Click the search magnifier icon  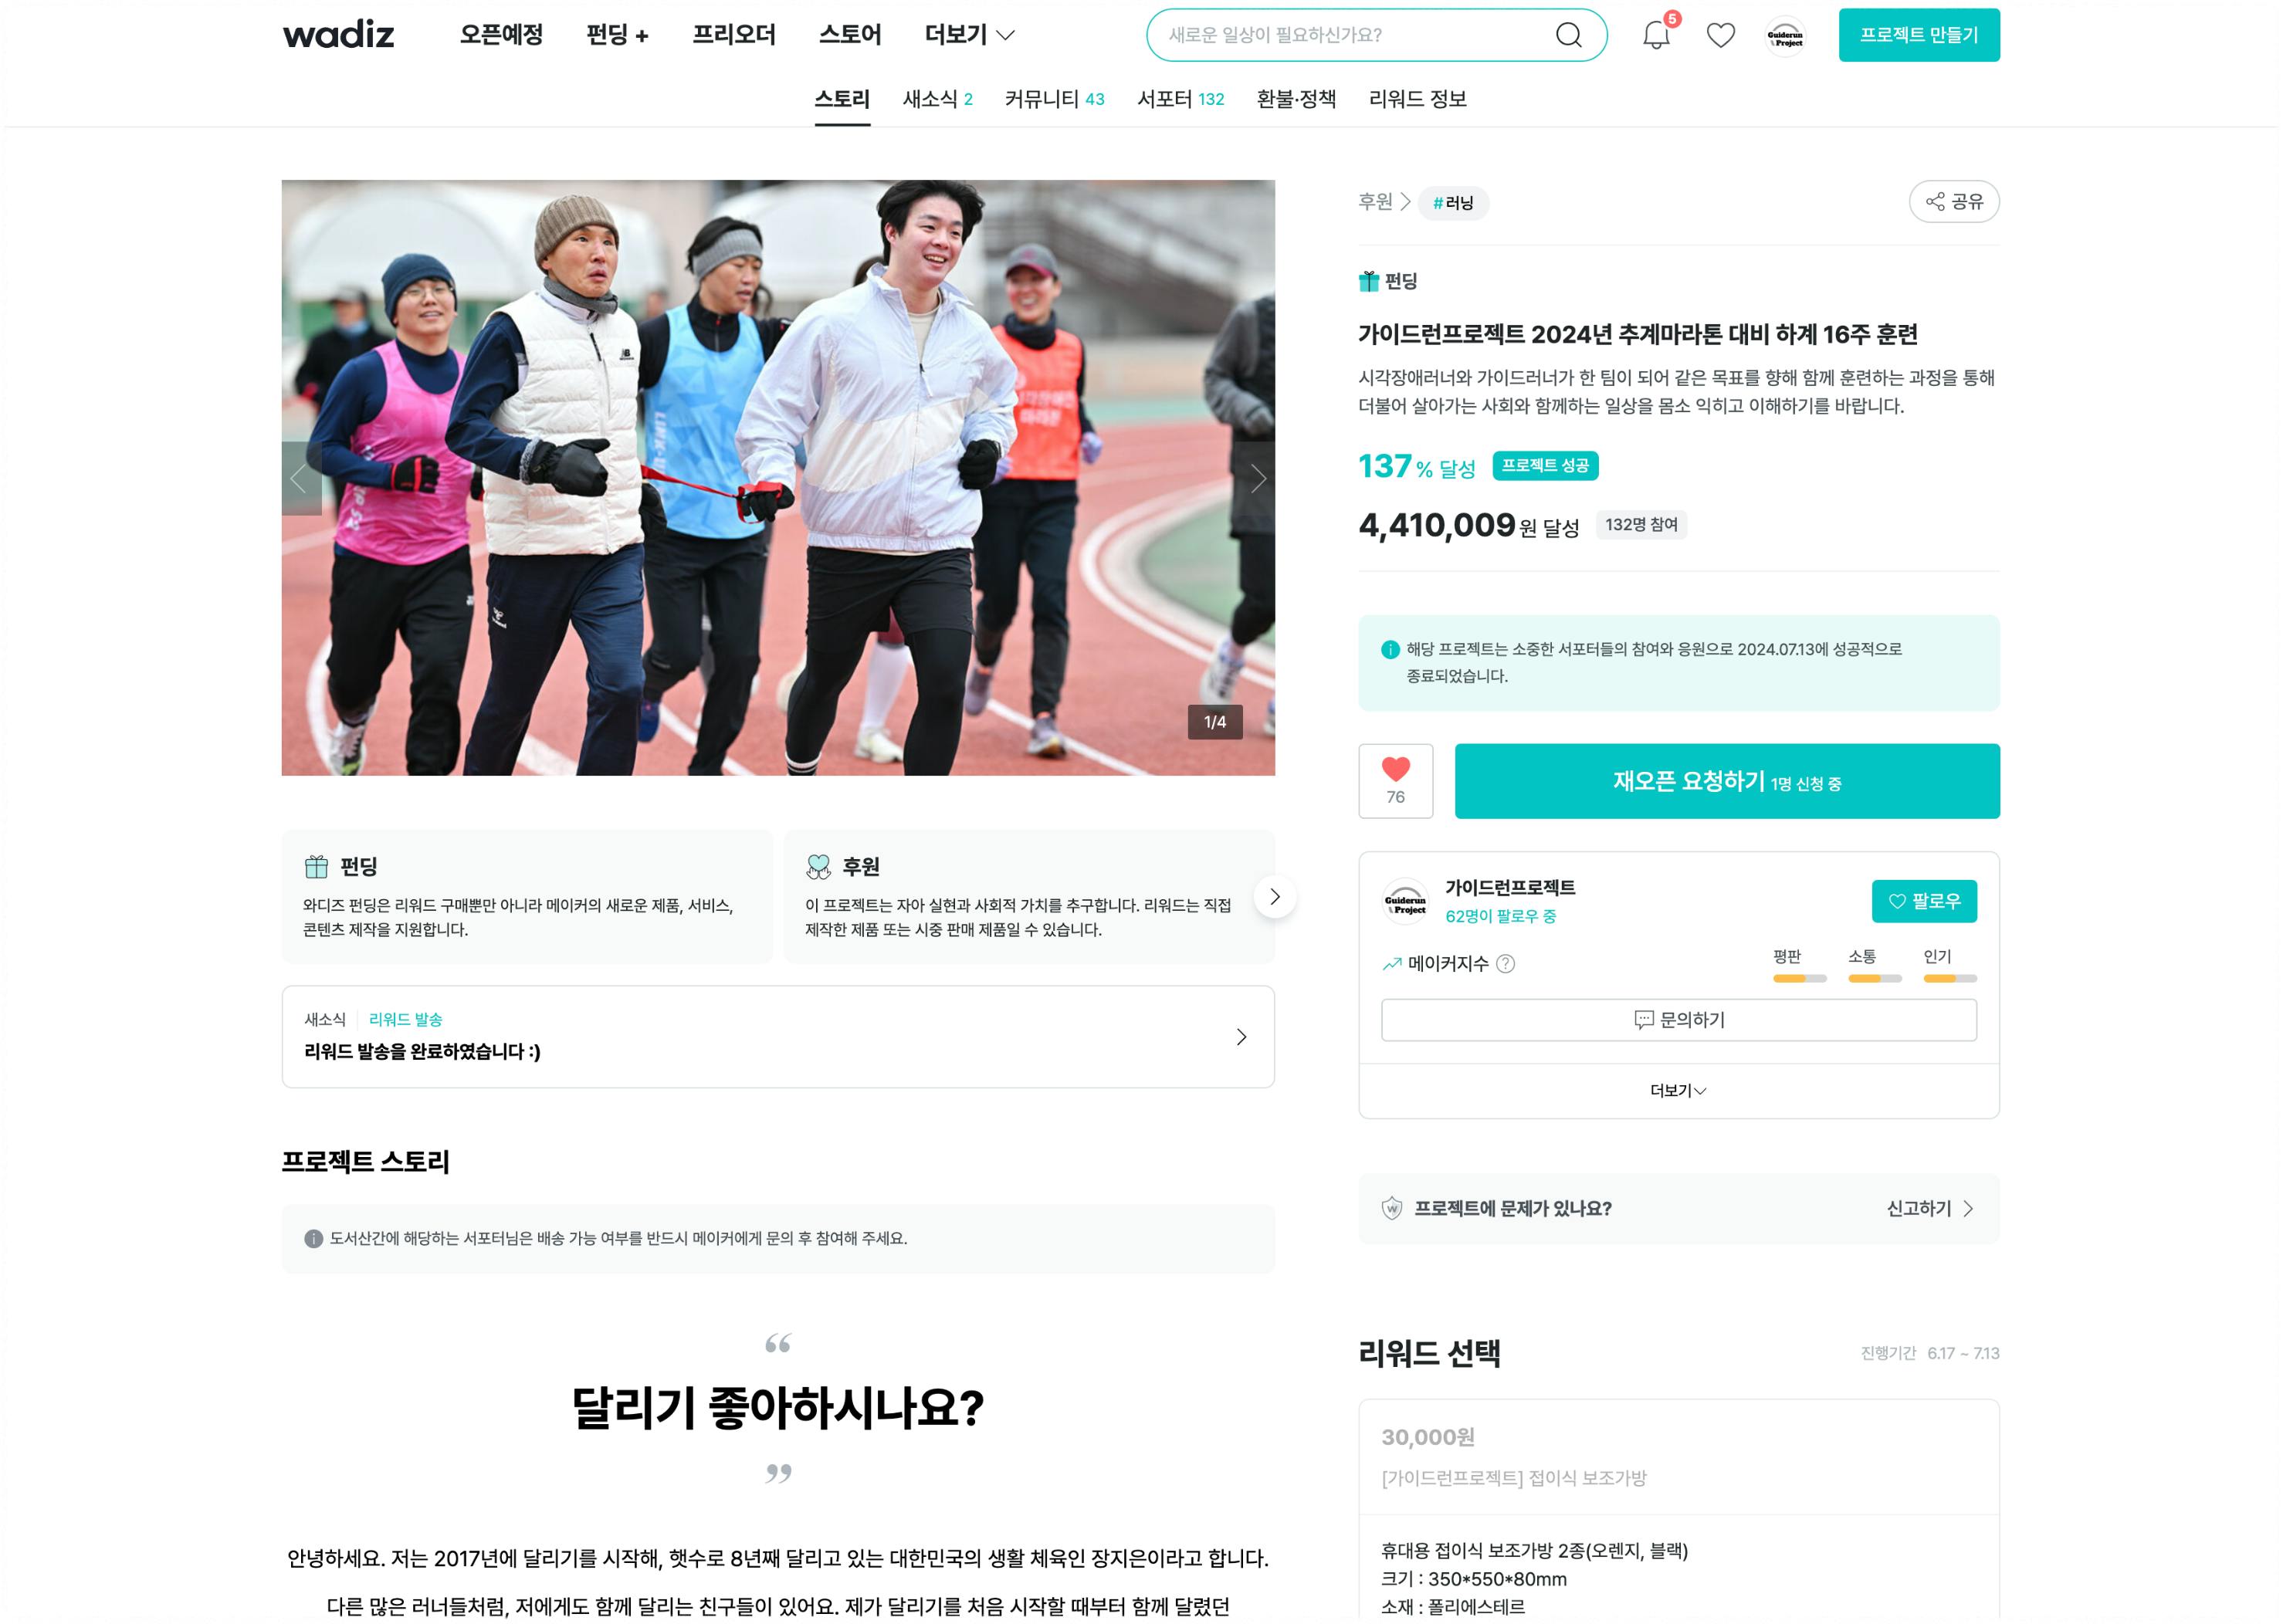pyautogui.click(x=1568, y=36)
